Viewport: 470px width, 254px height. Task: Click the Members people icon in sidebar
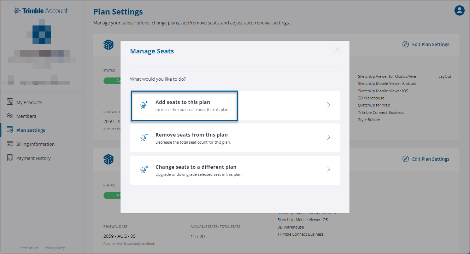point(10,116)
